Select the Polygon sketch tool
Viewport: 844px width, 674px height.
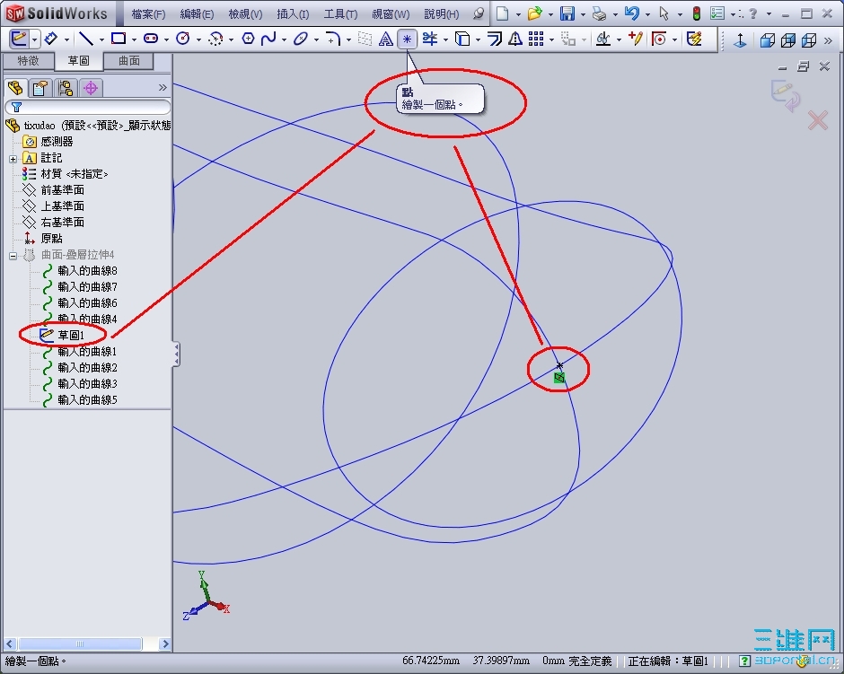point(248,39)
